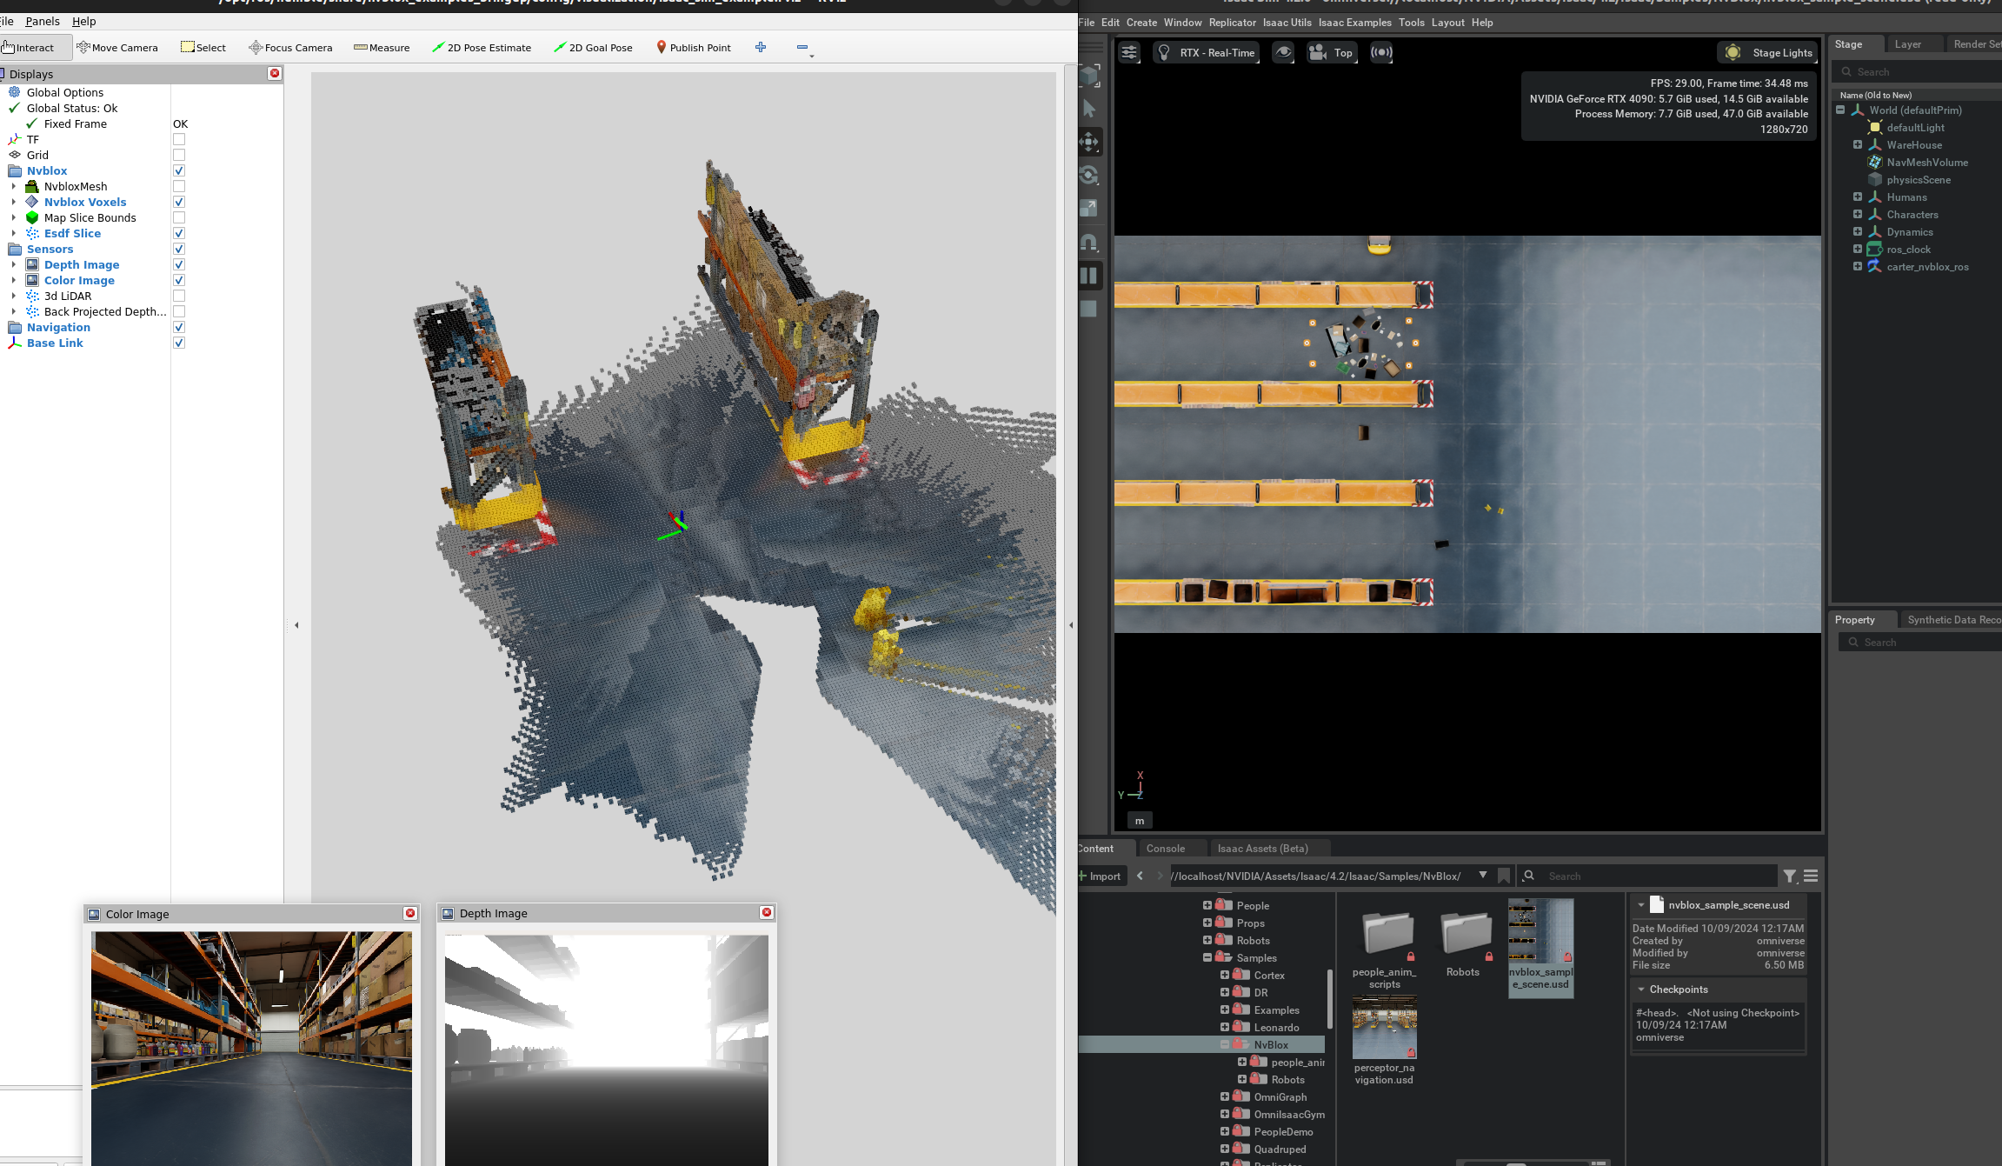Click the Import button in Content

(x=1101, y=876)
